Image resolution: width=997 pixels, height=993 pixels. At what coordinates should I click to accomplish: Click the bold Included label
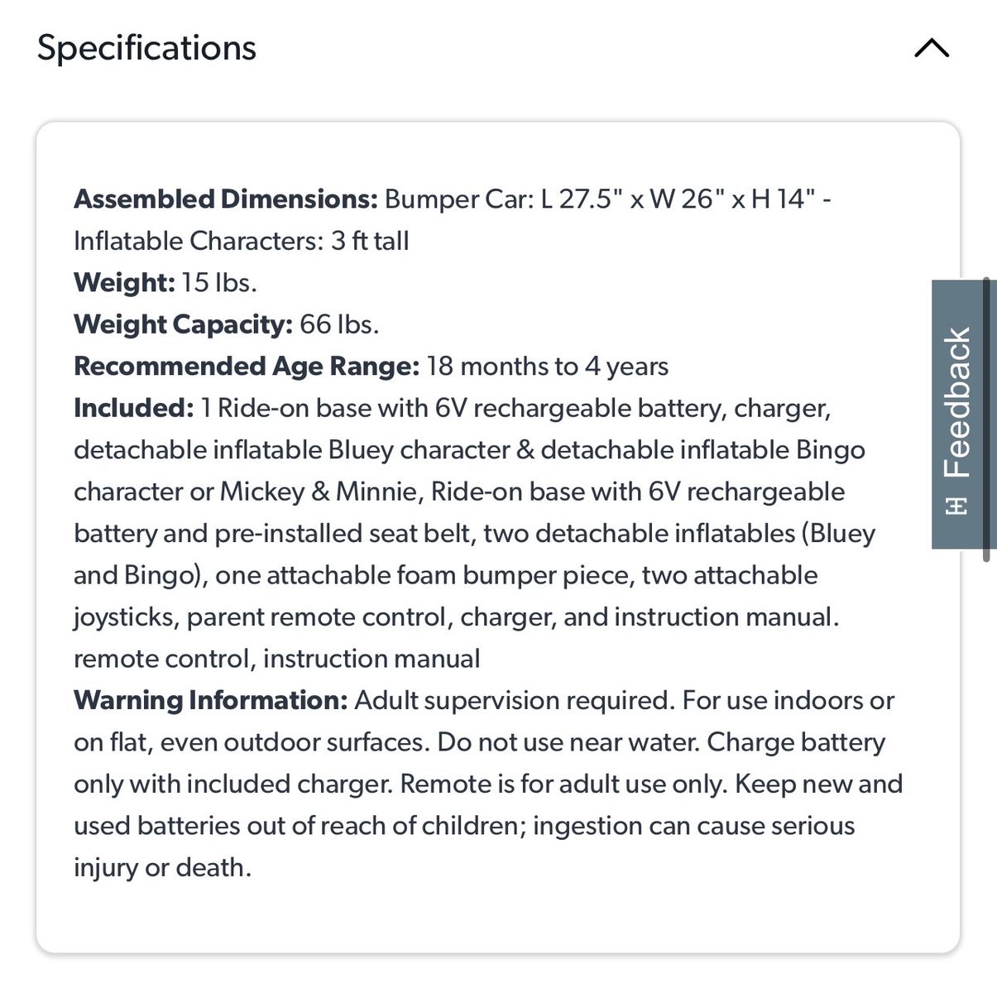tap(134, 408)
